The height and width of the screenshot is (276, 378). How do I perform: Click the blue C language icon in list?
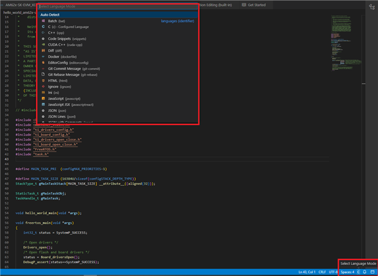point(43,27)
